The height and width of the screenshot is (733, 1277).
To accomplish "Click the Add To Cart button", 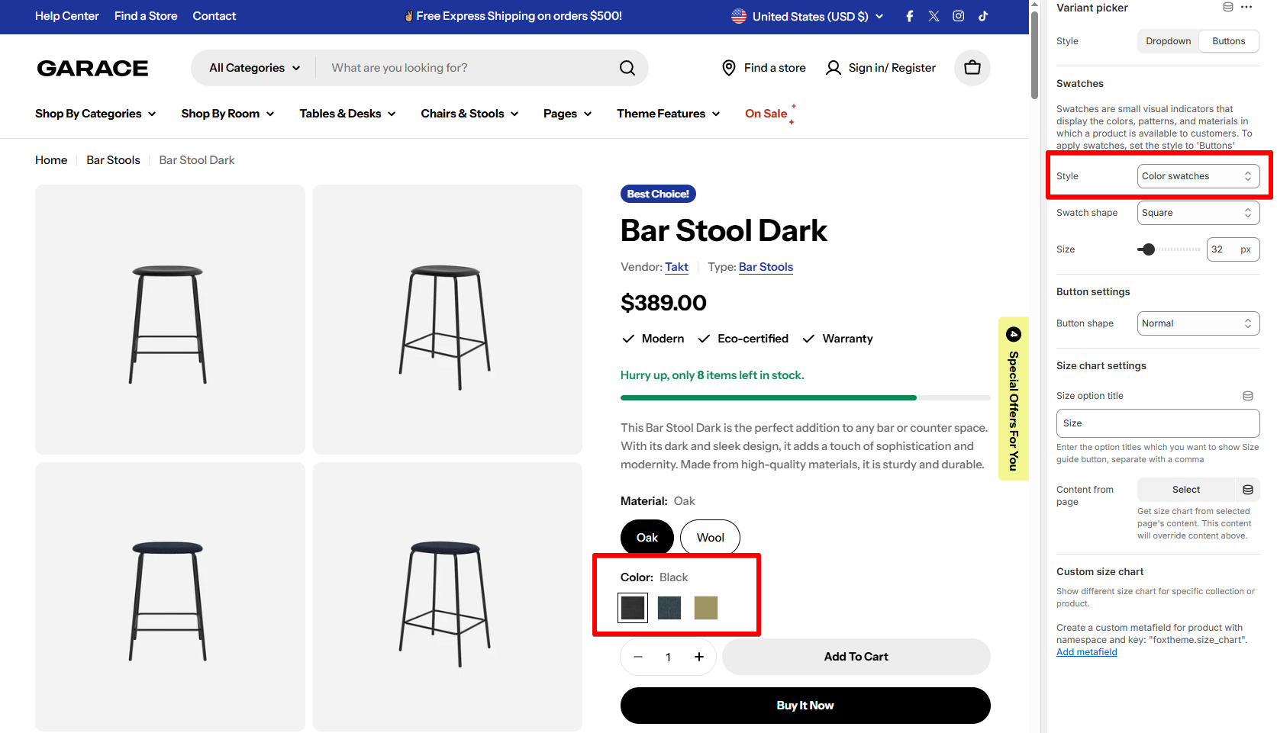I will (x=856, y=657).
